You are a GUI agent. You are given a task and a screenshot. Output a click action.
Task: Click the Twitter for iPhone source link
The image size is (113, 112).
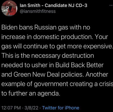click(x=61, y=108)
